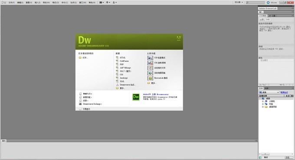Open the Site icon dropdown in the application bar
Image resolution: width=295 pixels, height=160 pixels.
pos(115,3)
